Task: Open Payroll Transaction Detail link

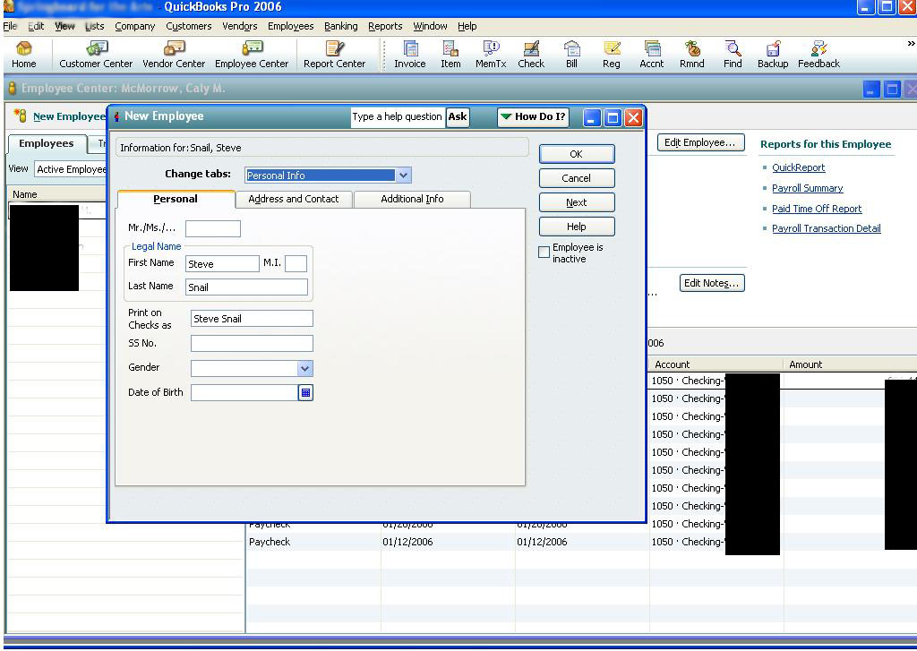Action: pyautogui.click(x=826, y=228)
